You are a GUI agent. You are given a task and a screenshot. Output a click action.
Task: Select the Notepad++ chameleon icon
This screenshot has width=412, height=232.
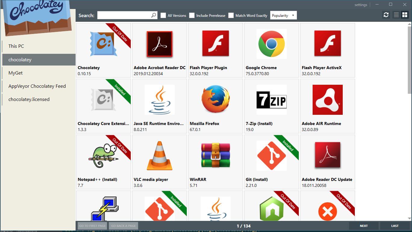pyautogui.click(x=104, y=156)
